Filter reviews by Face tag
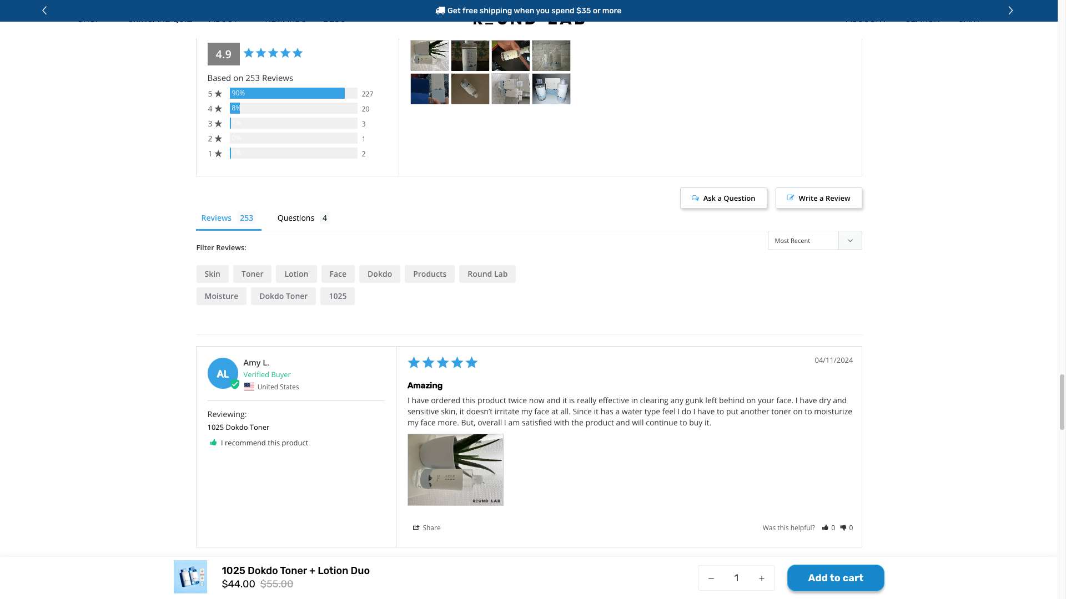The width and height of the screenshot is (1066, 599). [338, 274]
